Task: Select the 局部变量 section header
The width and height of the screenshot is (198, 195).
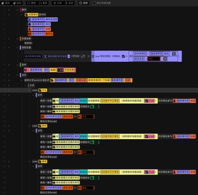Action: click(26, 48)
